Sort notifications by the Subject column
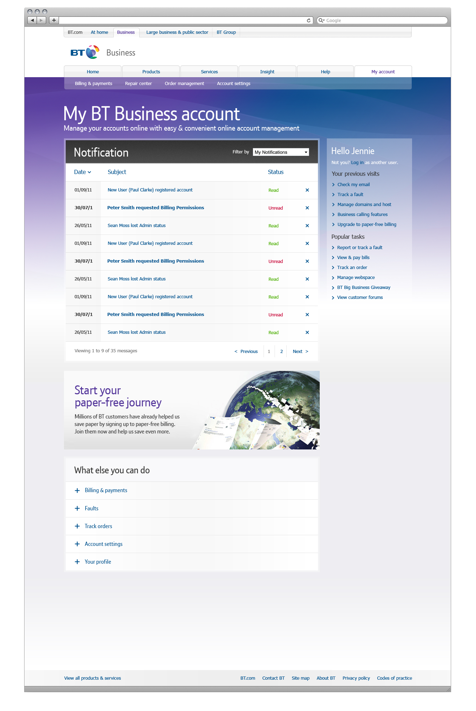476x711 pixels. [x=117, y=172]
